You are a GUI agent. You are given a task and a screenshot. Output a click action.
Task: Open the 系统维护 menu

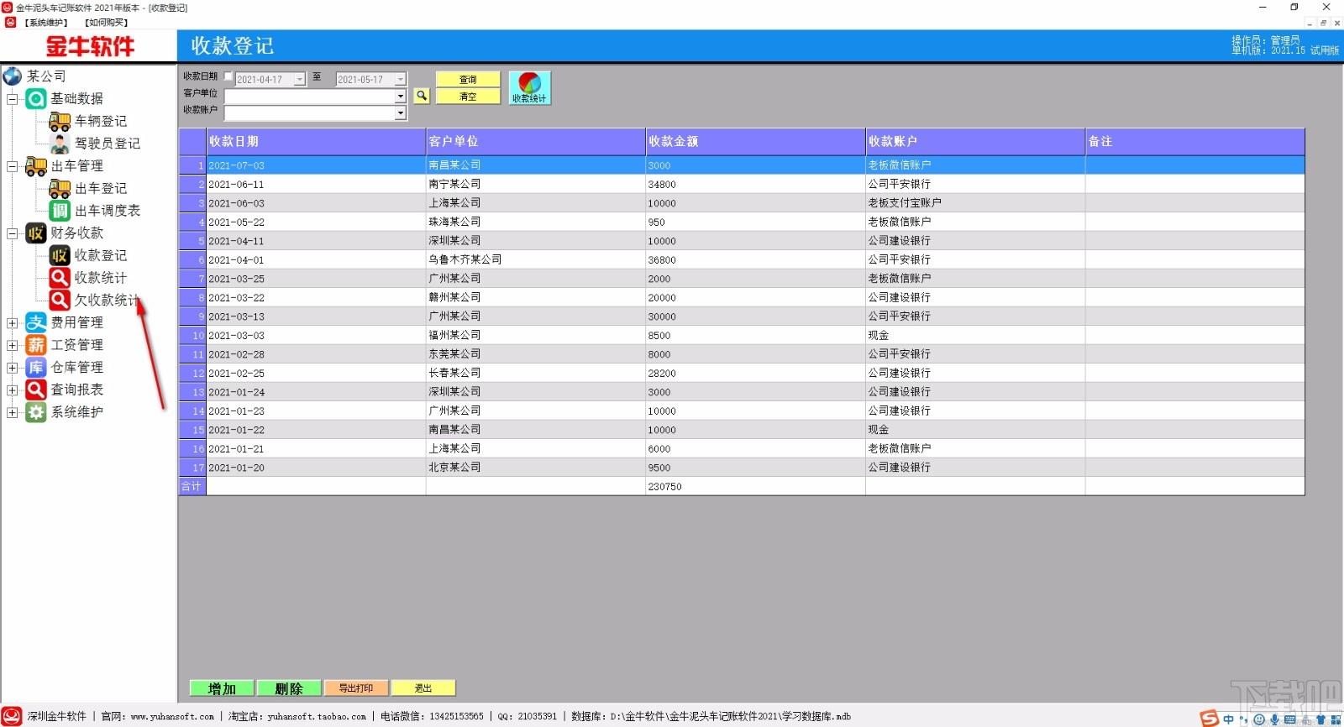pyautogui.click(x=46, y=23)
